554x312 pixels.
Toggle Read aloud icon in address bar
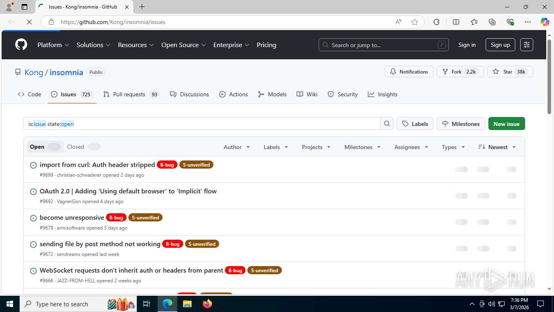pyautogui.click(x=398, y=22)
